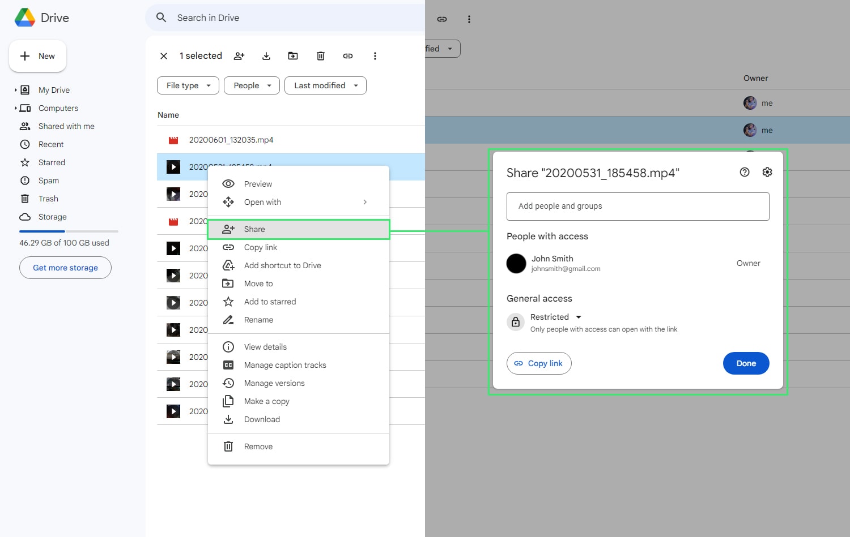Click the settings gear in the Share dialog
This screenshot has width=850, height=537.
point(767,172)
